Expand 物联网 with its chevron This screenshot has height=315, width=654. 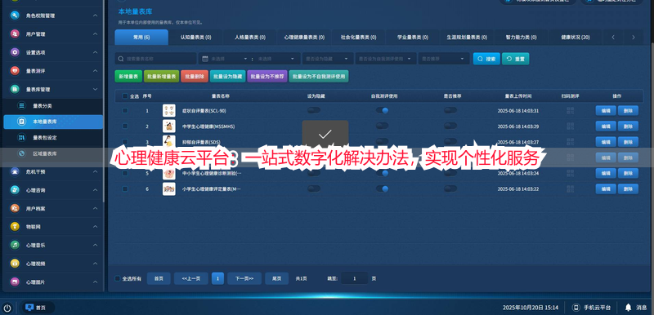[95, 226]
